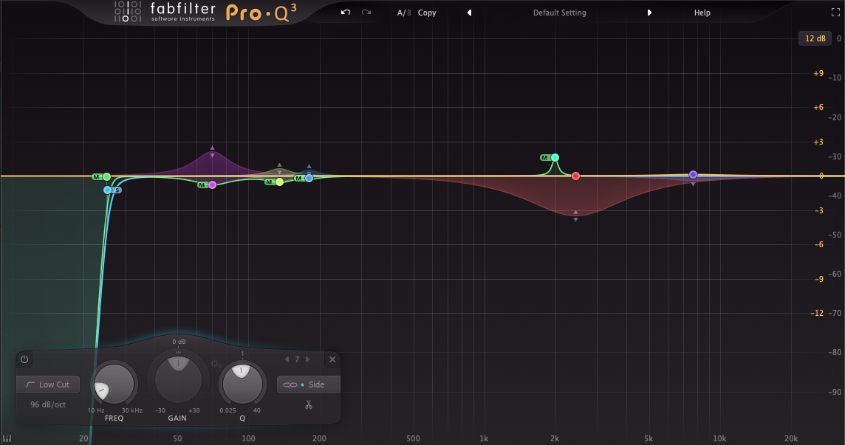Open the Low Cut filter shape selector
This screenshot has width=845, height=445.
47,384
